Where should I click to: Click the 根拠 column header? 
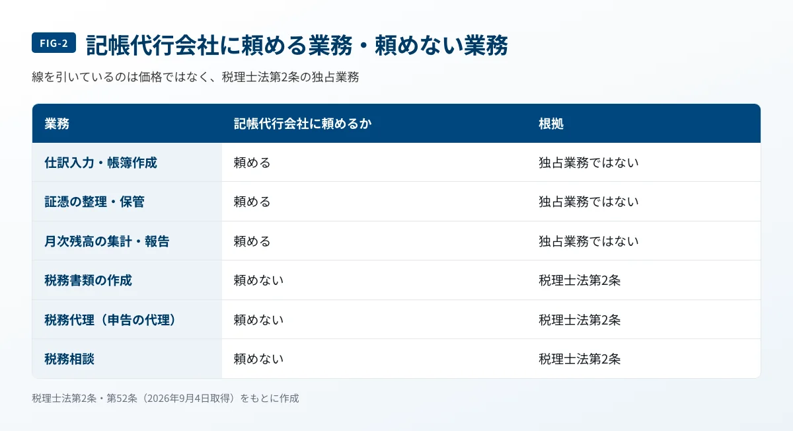pyautogui.click(x=551, y=124)
